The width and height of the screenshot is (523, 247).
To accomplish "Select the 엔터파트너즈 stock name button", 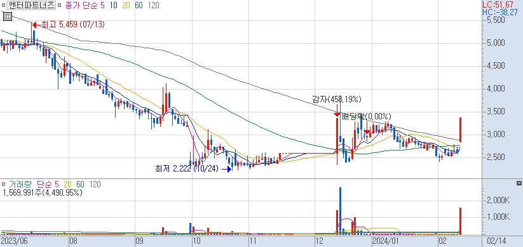I will point(31,5).
